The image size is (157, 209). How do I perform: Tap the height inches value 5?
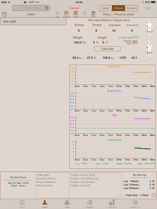(x=103, y=42)
